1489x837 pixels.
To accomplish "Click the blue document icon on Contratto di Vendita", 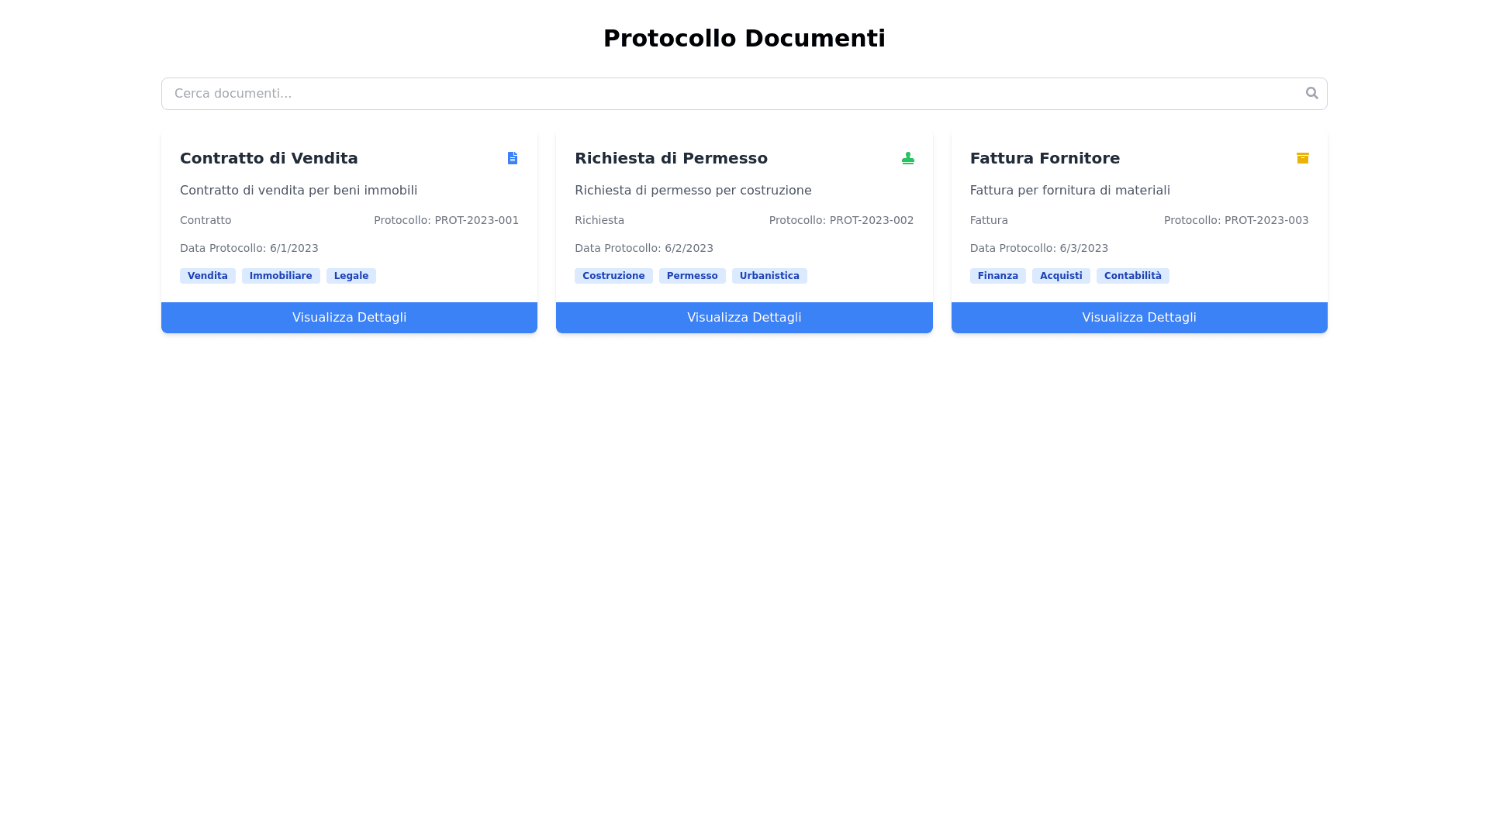I will click(x=513, y=158).
